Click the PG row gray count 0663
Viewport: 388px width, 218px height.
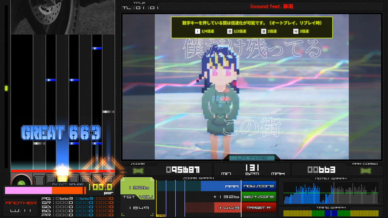point(64,199)
